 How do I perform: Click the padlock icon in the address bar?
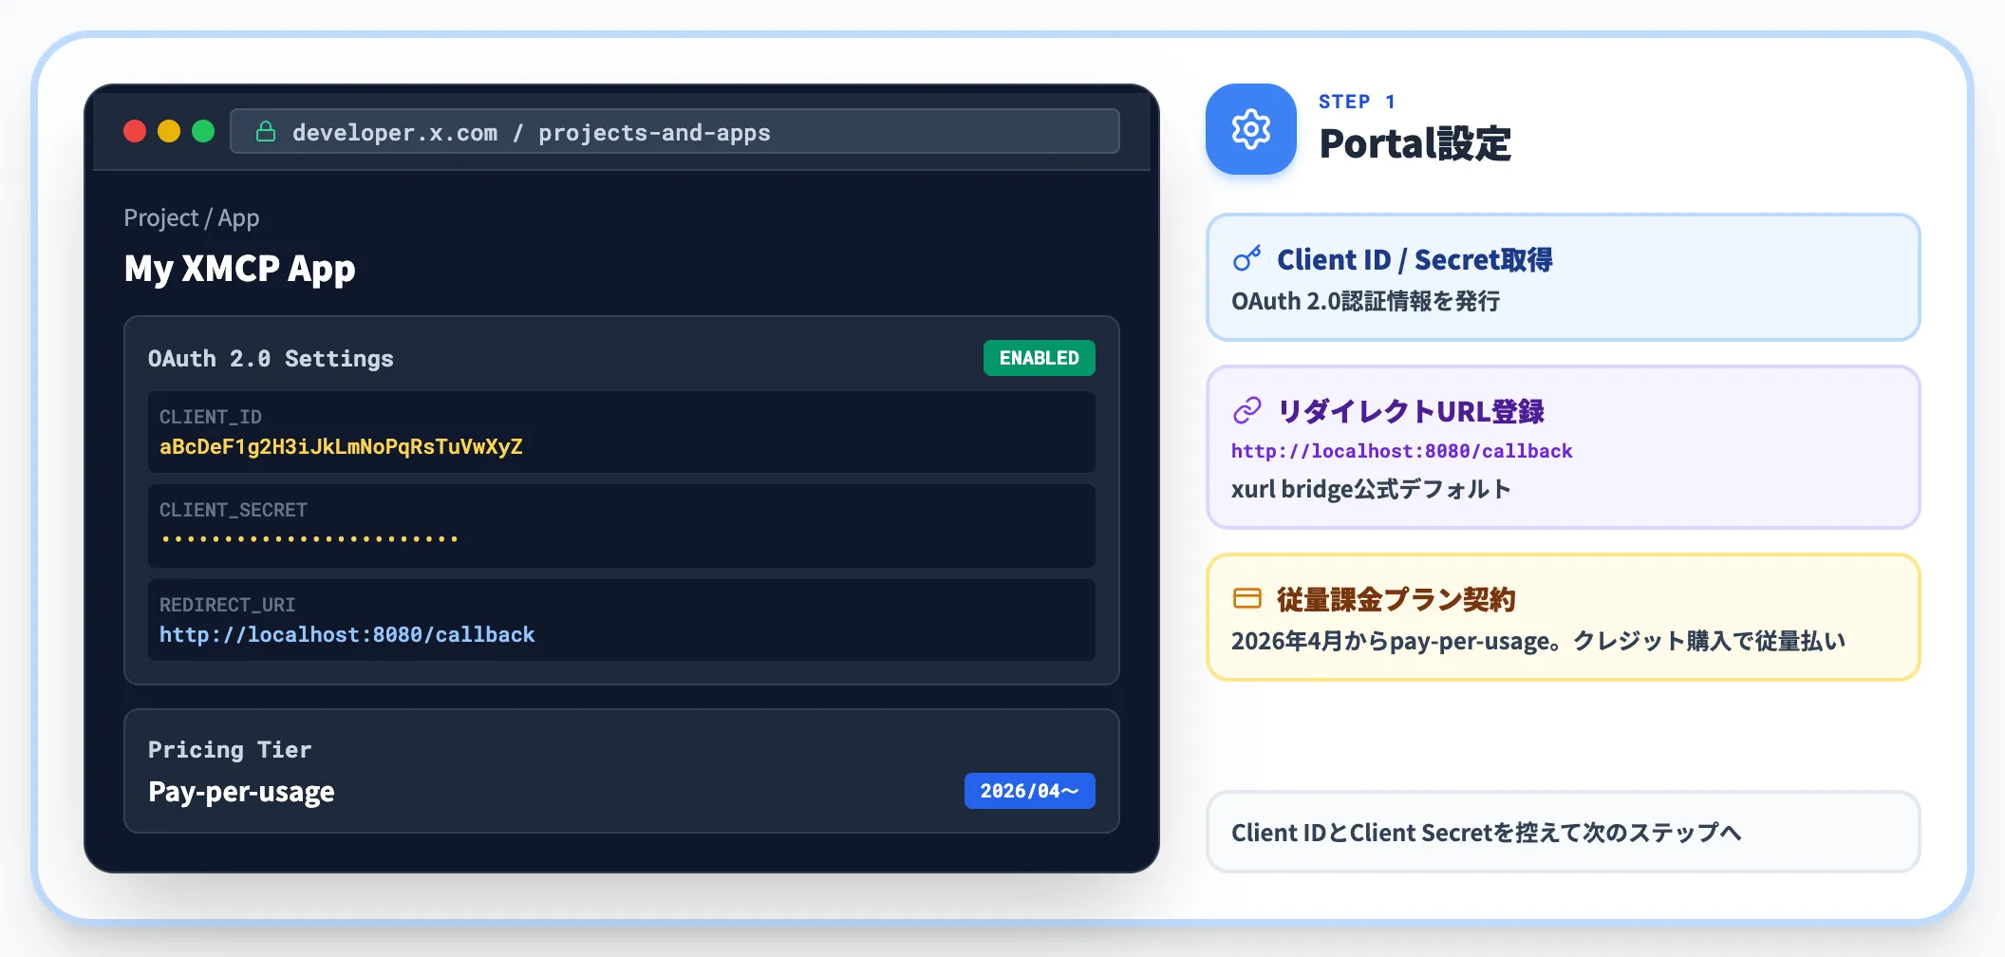(266, 132)
